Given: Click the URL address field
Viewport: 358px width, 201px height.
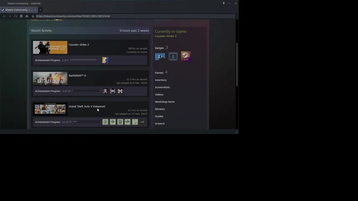Looking at the screenshot, I should point(135,16).
